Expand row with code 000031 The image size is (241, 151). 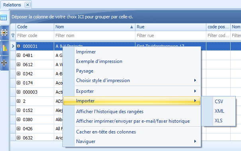point(19,46)
